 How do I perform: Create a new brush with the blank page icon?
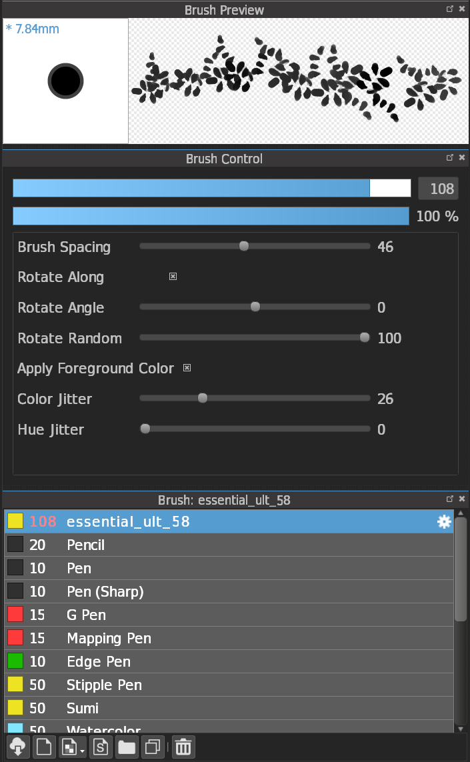point(44,747)
